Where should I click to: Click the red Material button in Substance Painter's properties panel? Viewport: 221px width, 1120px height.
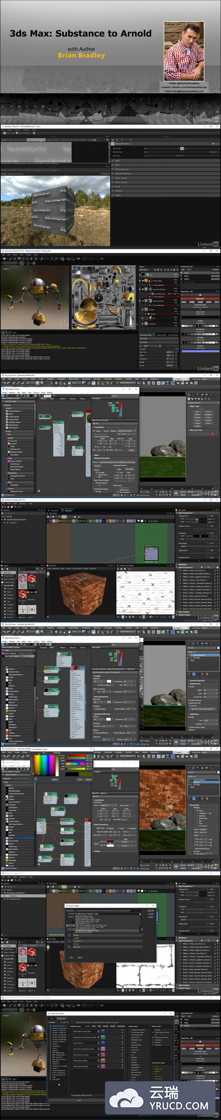[x=200, y=299]
